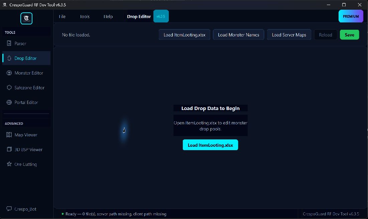The height and width of the screenshot is (219, 368).
Task: Click the TOOLS section header
Action: point(10,32)
